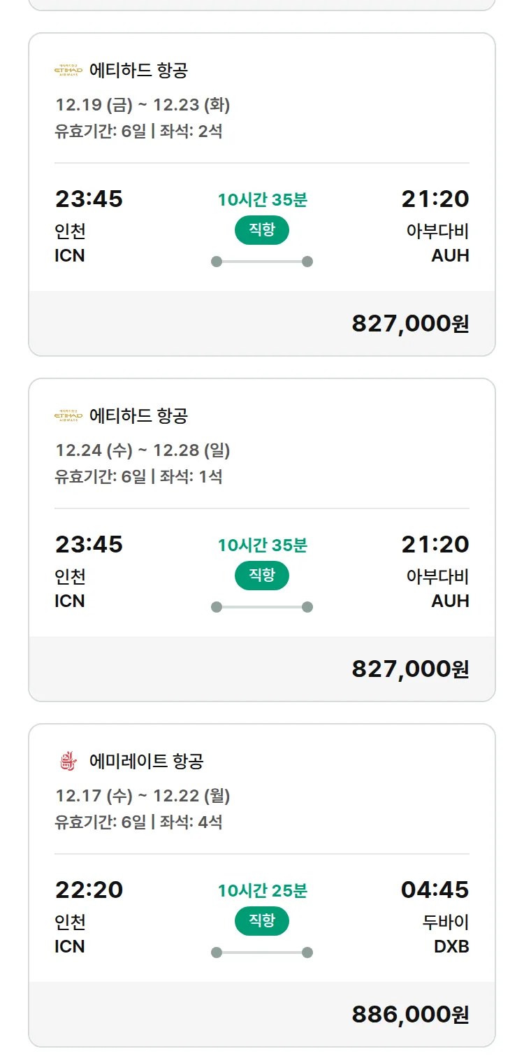Click the route line on the 12.19 flight
The image size is (524, 1056).
(x=262, y=262)
